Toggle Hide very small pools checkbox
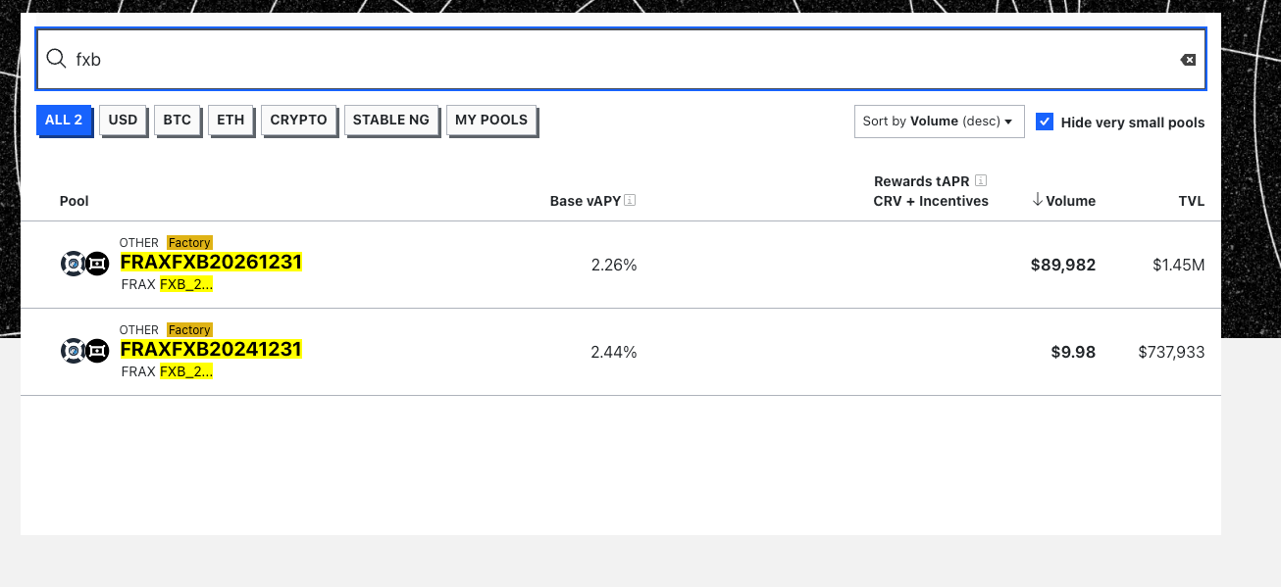 click(1045, 122)
